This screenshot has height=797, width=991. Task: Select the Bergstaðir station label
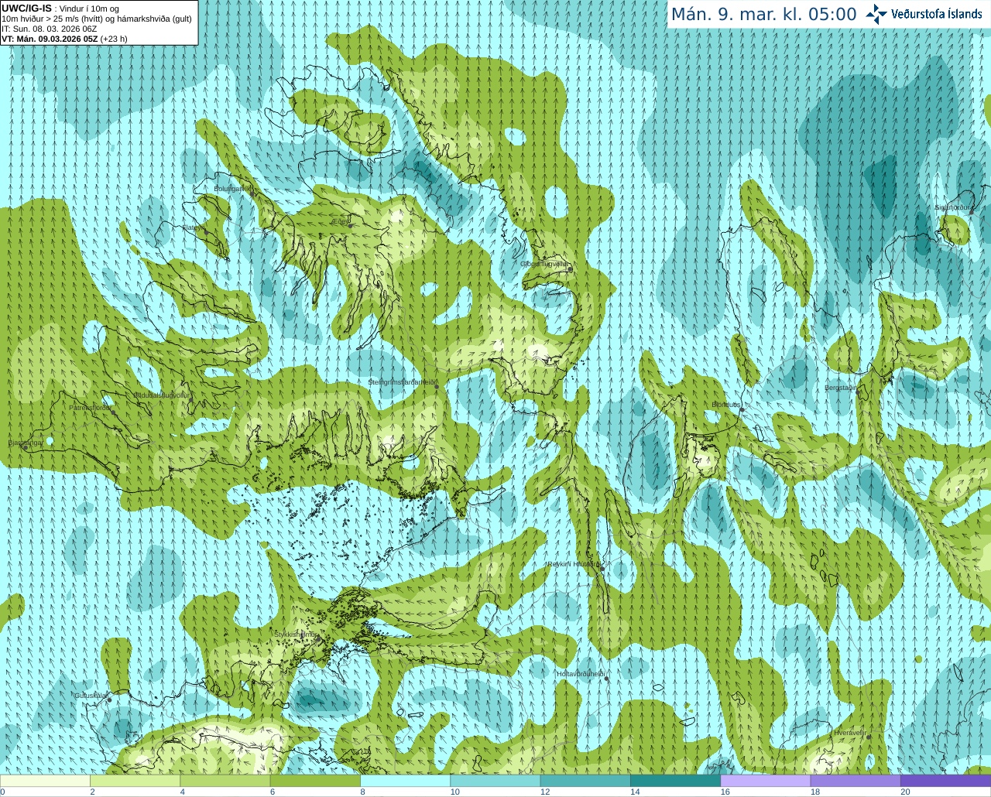[x=840, y=388]
